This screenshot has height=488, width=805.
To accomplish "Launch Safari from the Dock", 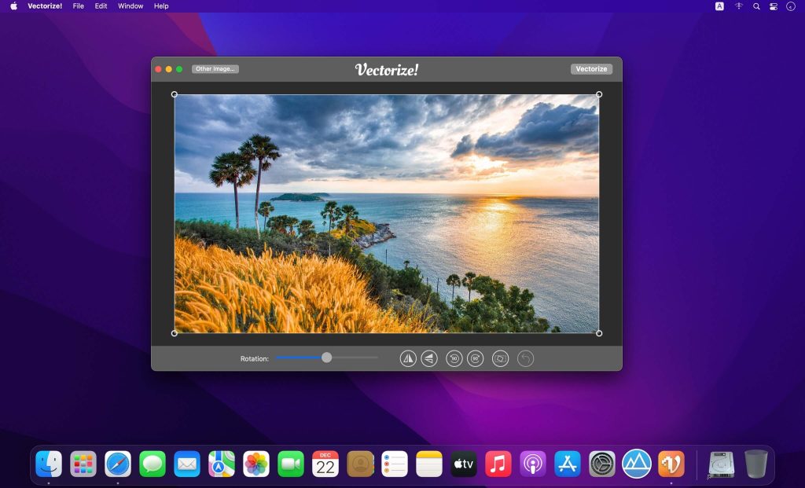I will click(118, 464).
